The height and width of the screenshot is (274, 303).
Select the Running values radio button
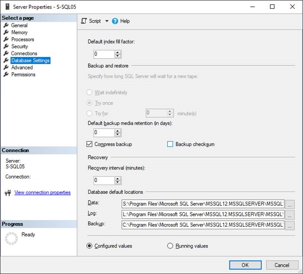[170, 246]
